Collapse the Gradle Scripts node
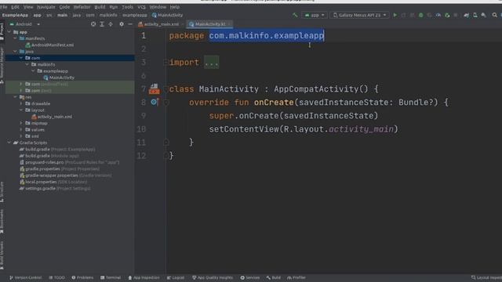The image size is (502, 282). click(x=9, y=143)
